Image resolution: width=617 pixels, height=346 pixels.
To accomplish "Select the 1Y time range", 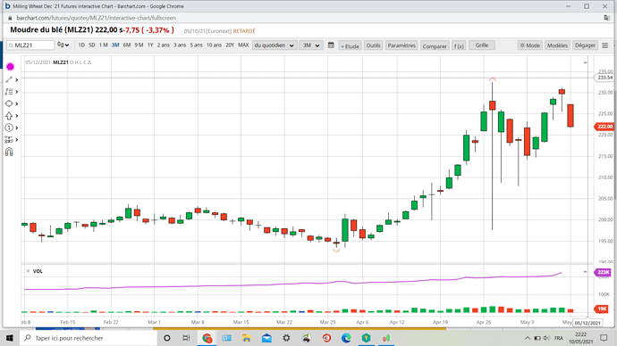I will [x=150, y=45].
